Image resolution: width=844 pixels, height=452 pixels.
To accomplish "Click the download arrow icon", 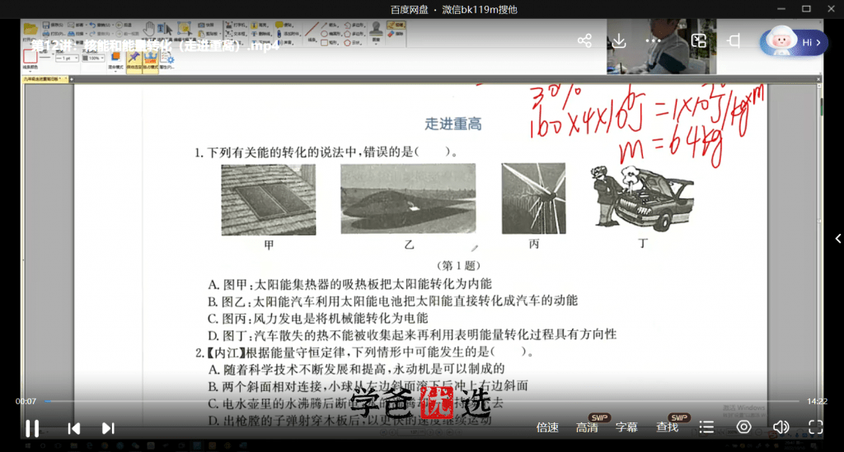I will [619, 41].
